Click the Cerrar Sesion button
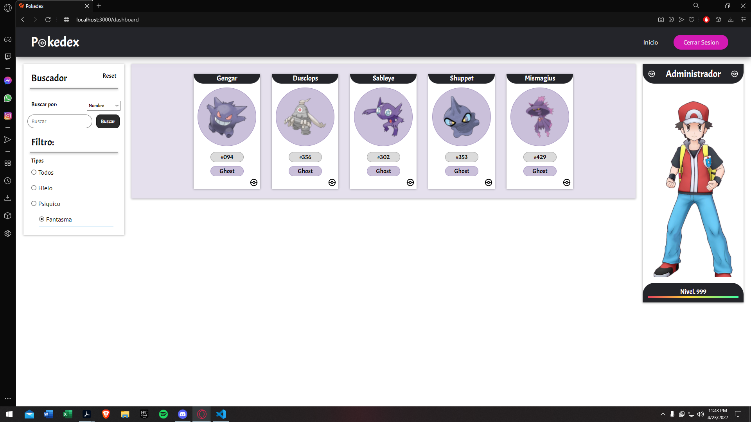This screenshot has width=751, height=422. tap(701, 42)
